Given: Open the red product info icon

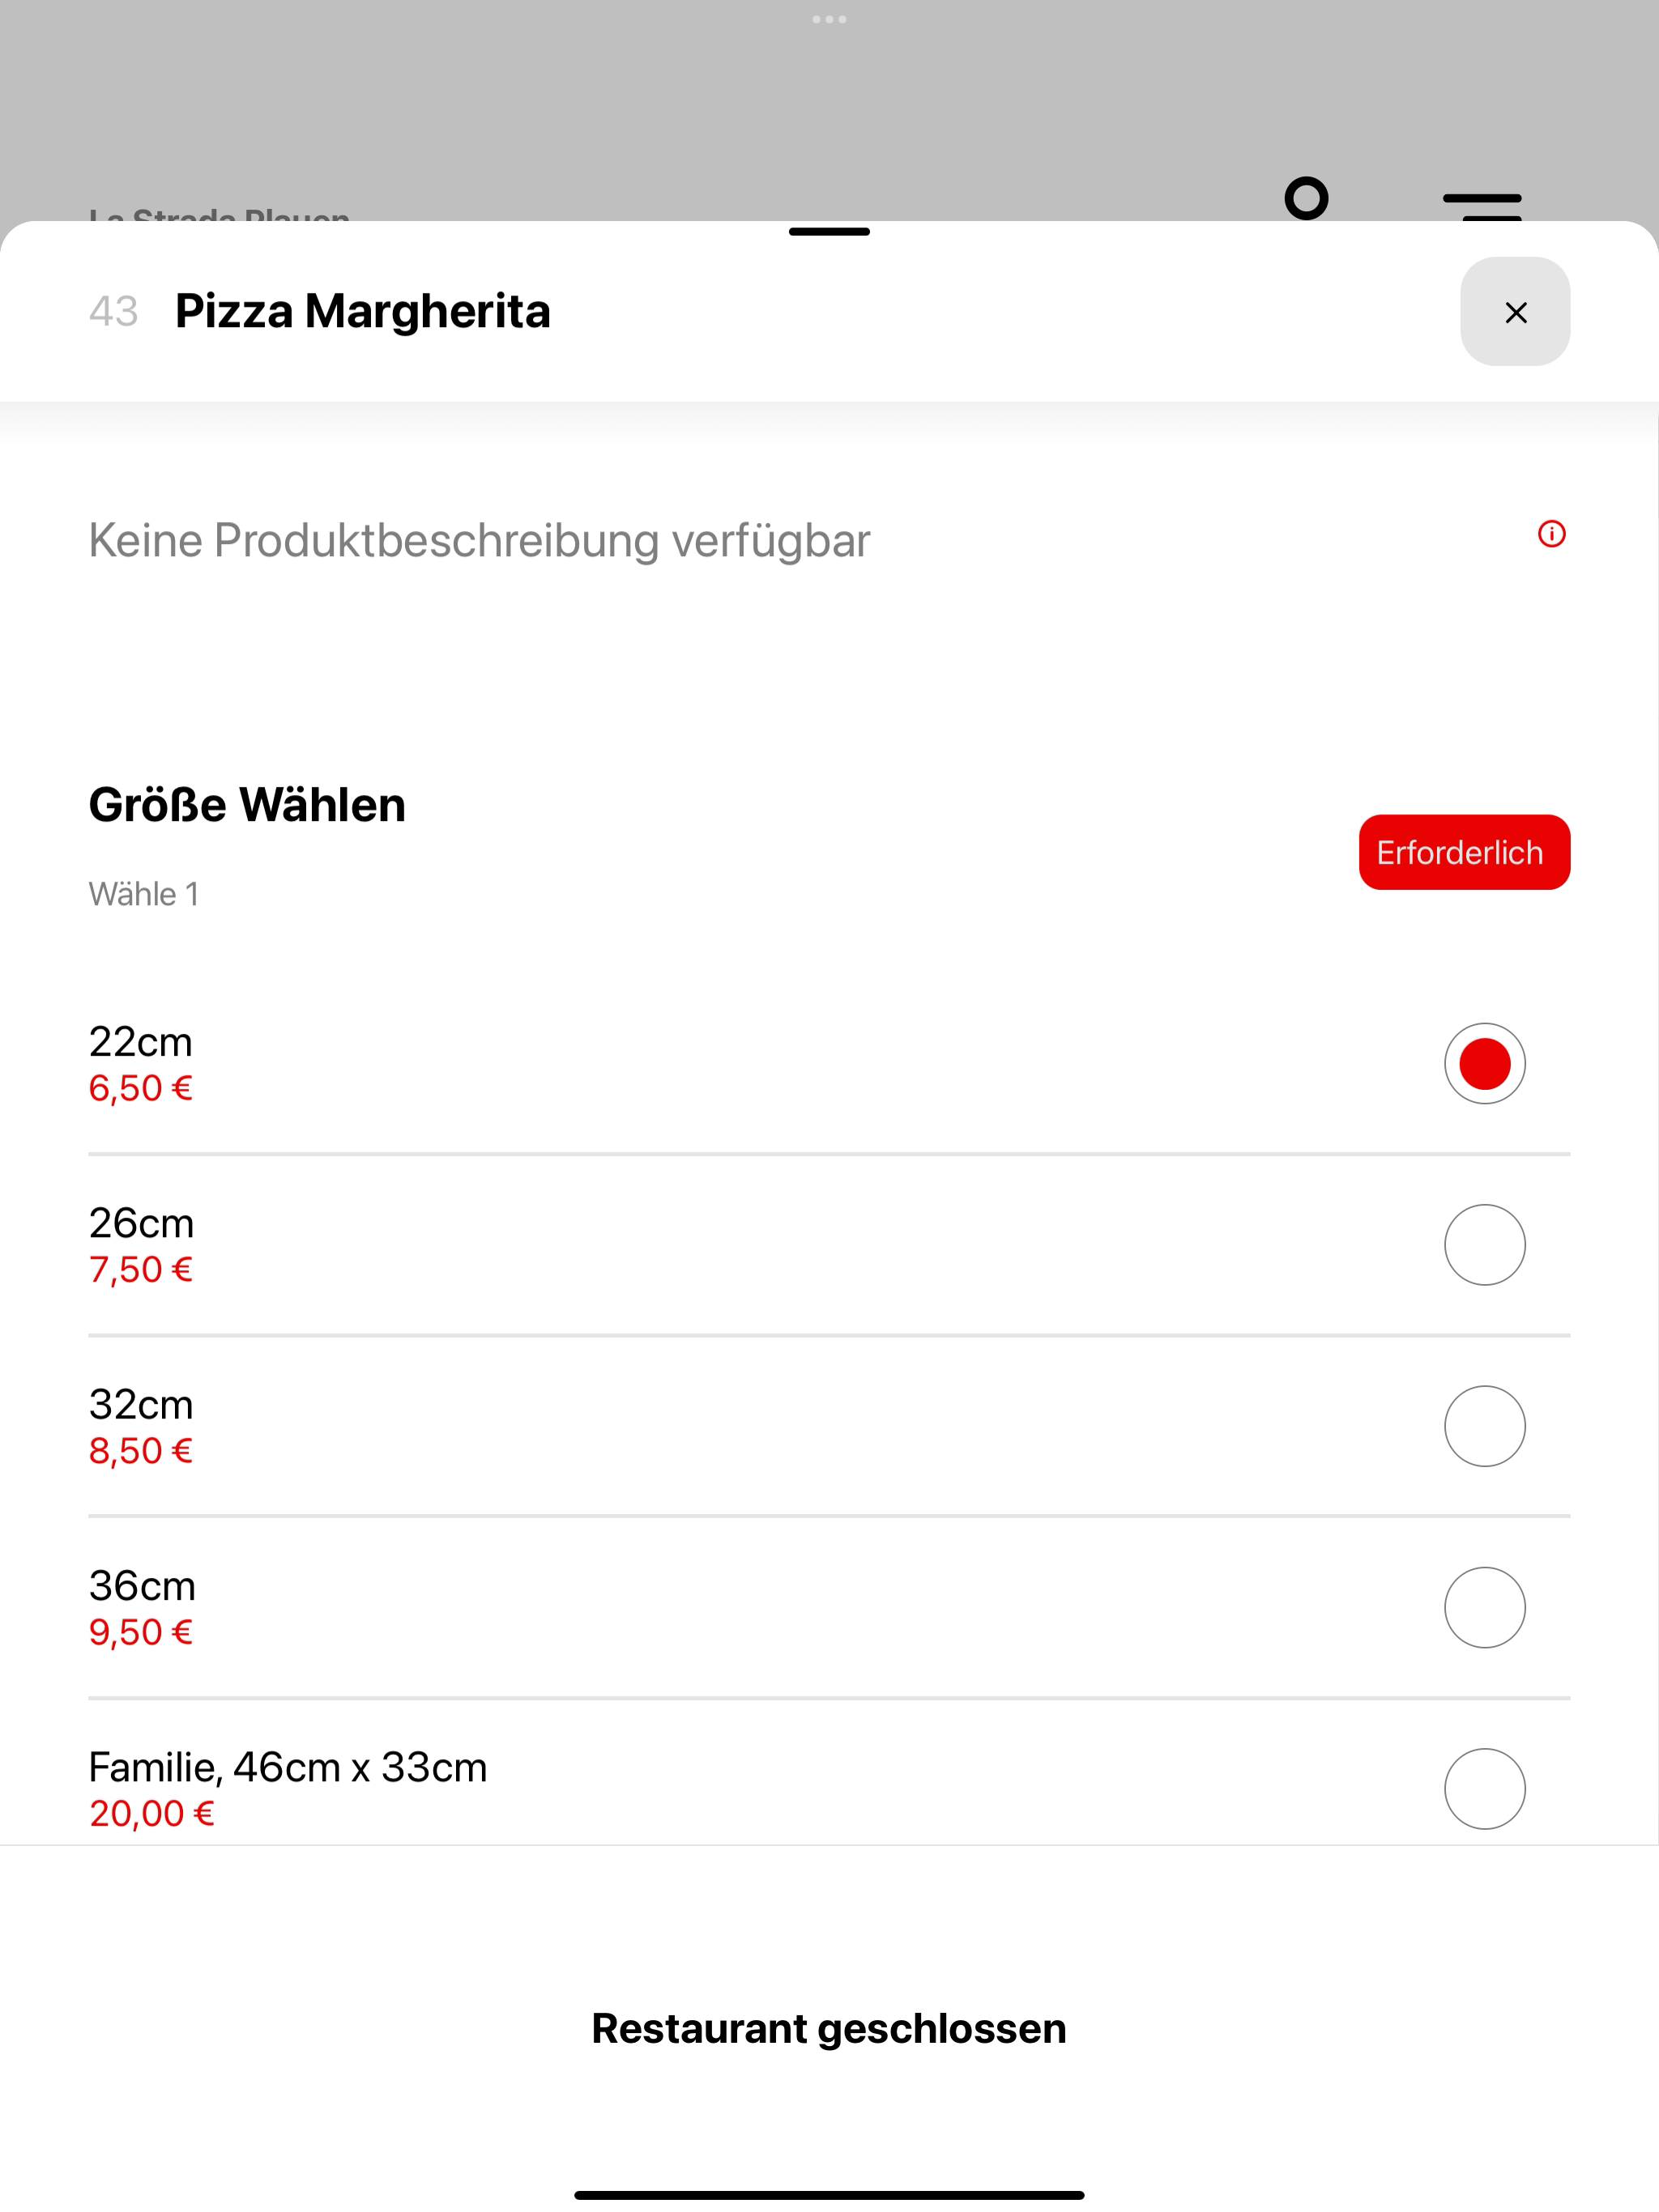Looking at the screenshot, I should pos(1551,534).
